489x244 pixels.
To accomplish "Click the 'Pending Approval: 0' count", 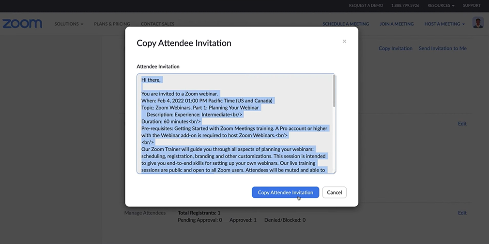I will [200, 220].
